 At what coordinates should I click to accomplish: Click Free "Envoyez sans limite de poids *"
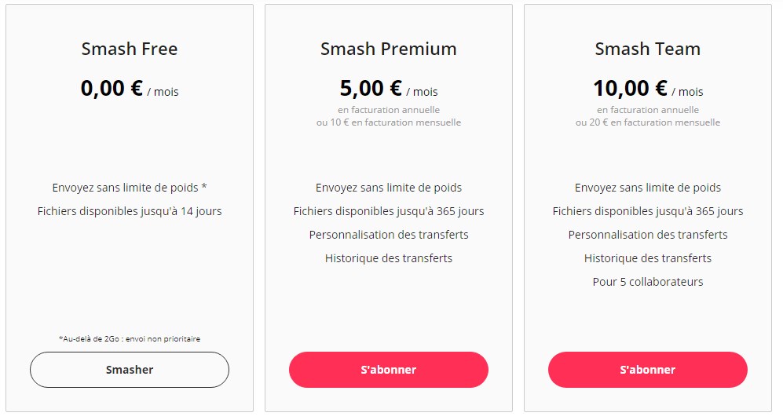tap(130, 188)
